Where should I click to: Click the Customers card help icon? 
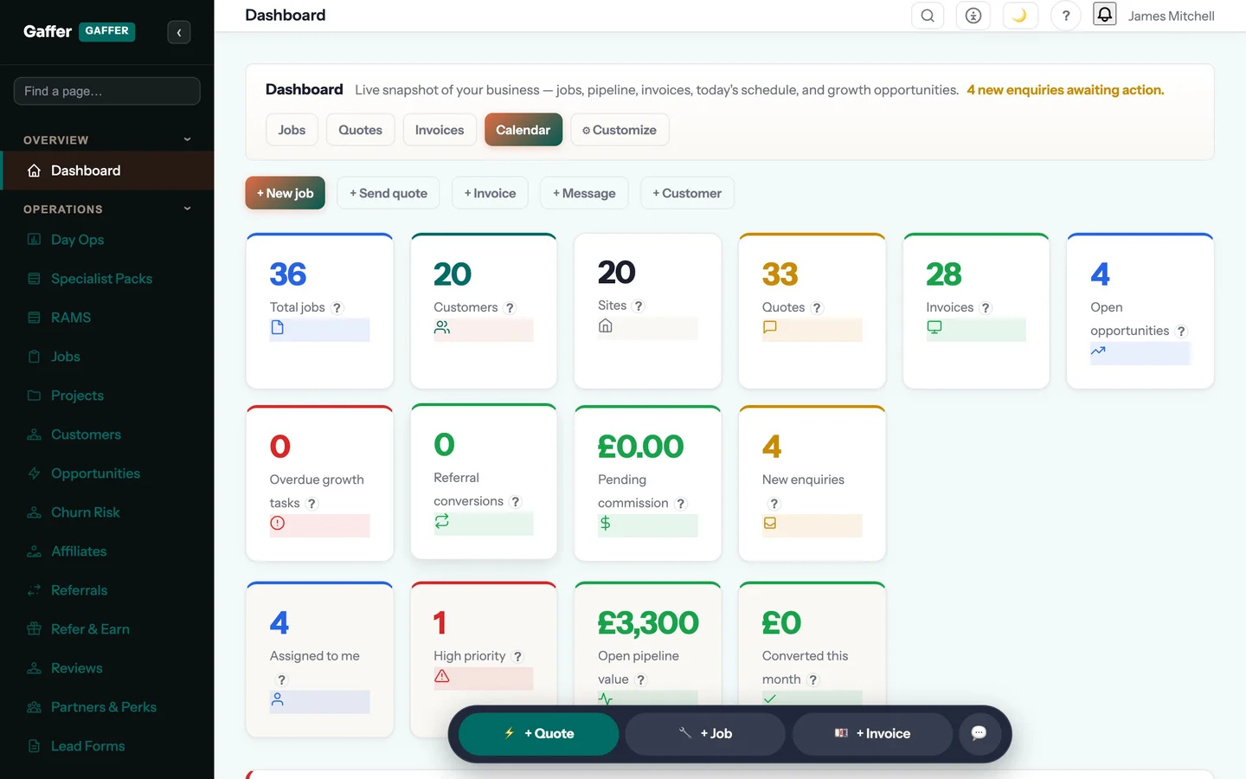(510, 307)
